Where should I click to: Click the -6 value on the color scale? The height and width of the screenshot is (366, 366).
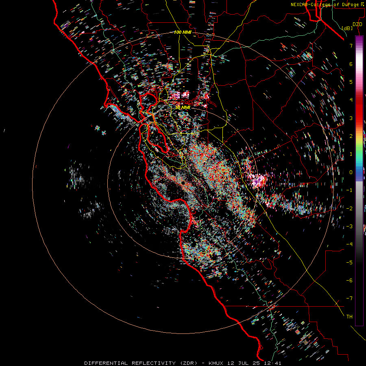(349, 281)
